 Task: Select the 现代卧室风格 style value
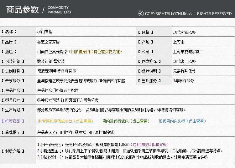coord(184,32)
